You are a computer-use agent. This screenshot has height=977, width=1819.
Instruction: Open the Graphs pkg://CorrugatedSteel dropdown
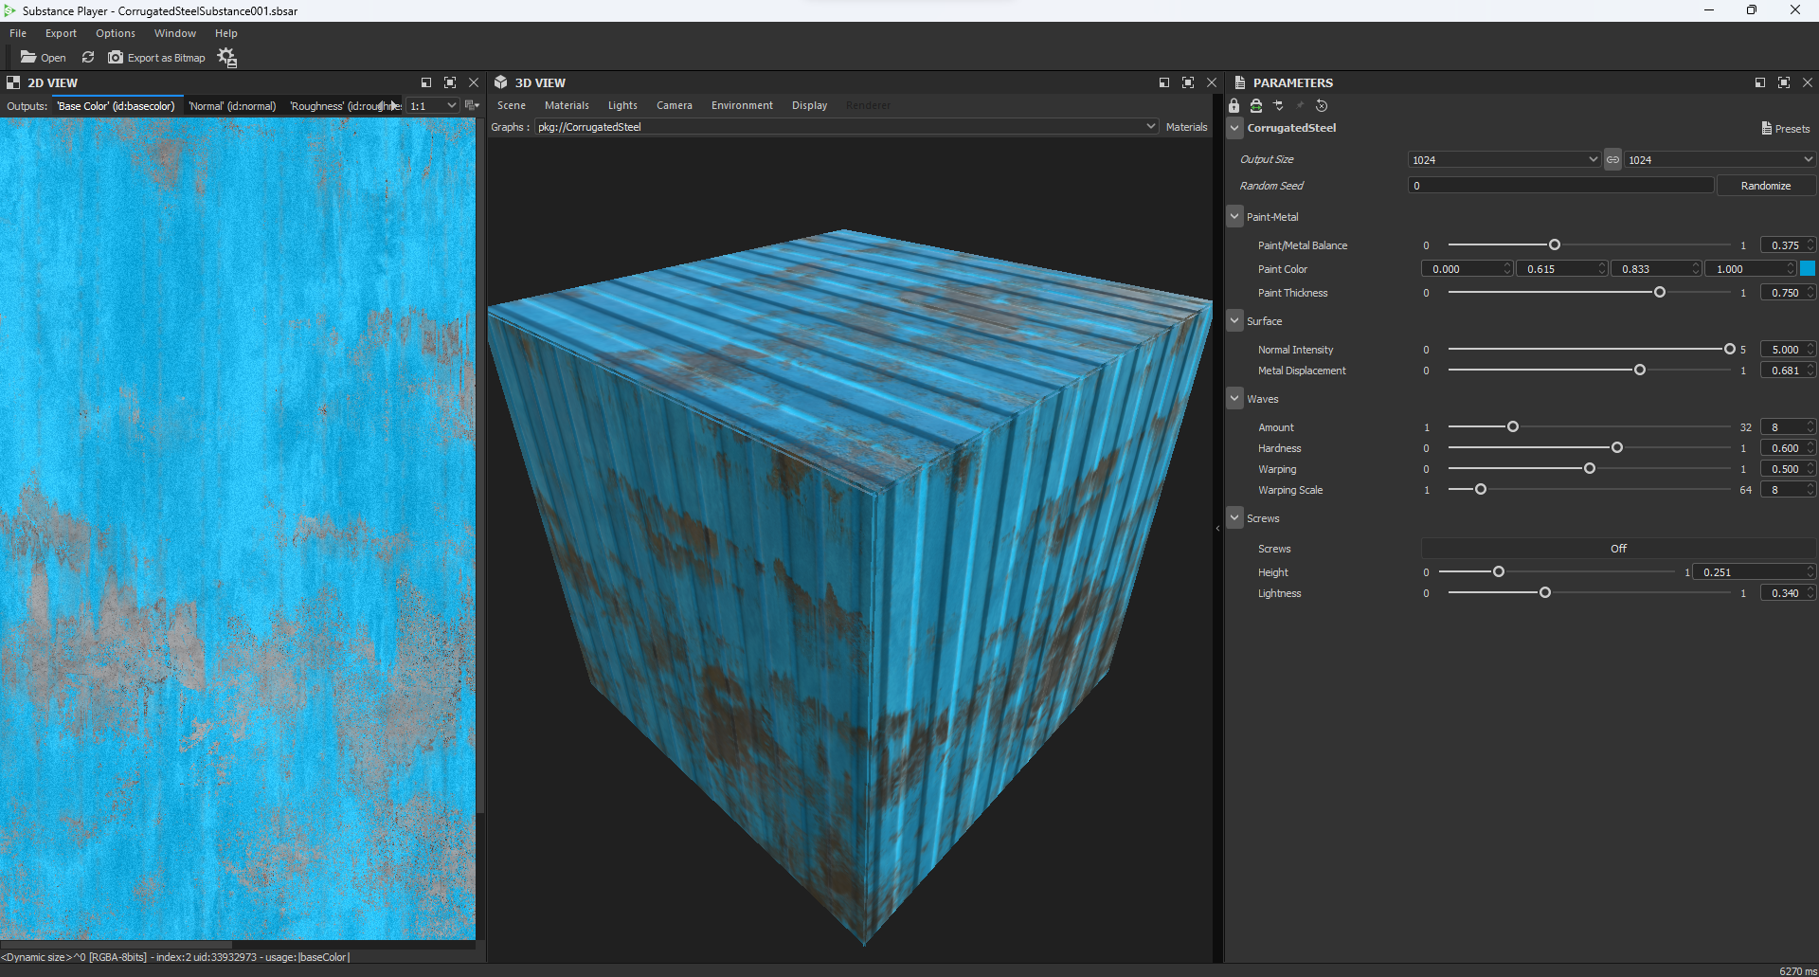[847, 127]
